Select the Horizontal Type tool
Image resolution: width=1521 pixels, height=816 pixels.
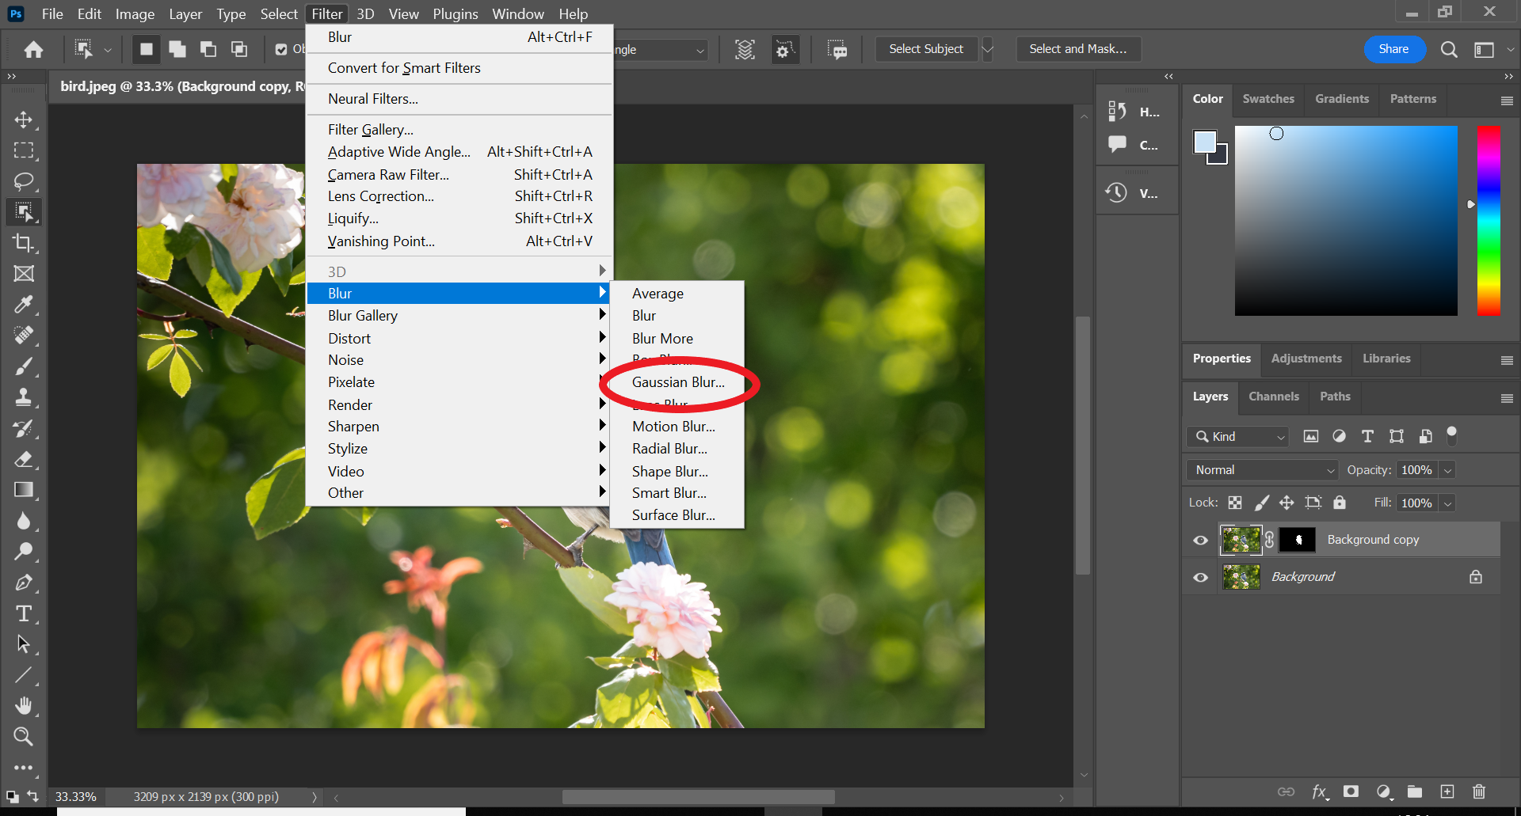click(24, 613)
